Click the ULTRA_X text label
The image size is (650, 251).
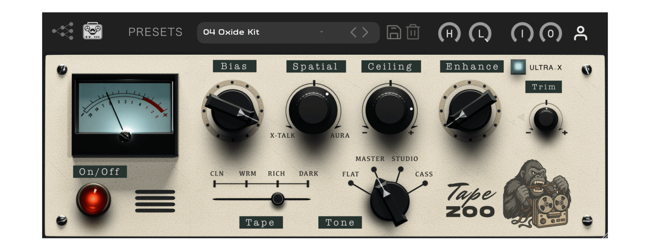click(546, 68)
